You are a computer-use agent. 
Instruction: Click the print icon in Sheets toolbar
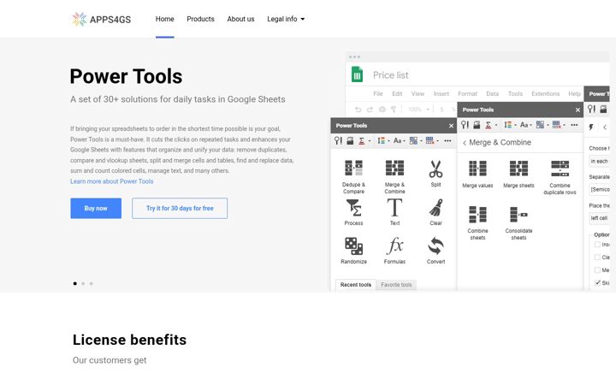tap(382, 110)
